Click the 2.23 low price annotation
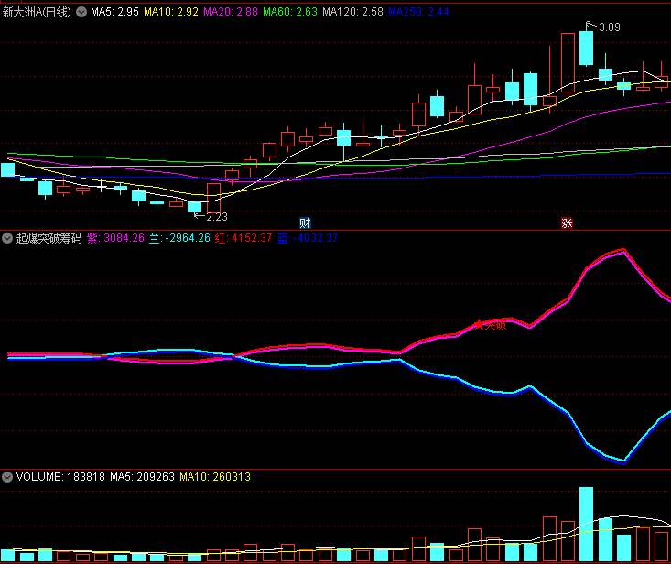Screen dimensions: 671x564 pos(217,217)
